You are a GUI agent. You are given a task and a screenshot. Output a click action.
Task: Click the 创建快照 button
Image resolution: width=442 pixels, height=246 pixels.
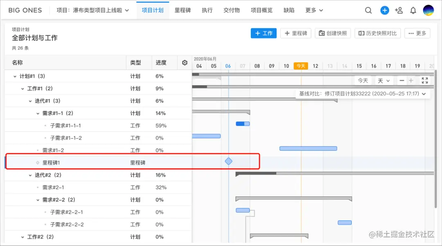[333, 33]
